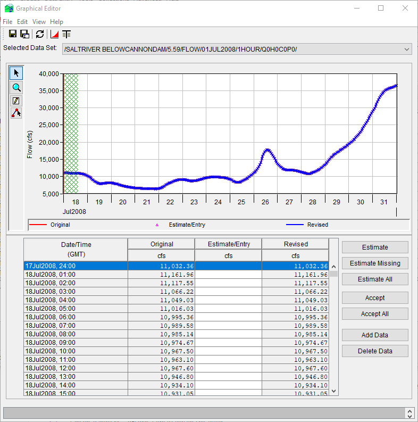This screenshot has width=418, height=422.
Task: Click the Original value 10,946.80
Action: [x=161, y=377]
